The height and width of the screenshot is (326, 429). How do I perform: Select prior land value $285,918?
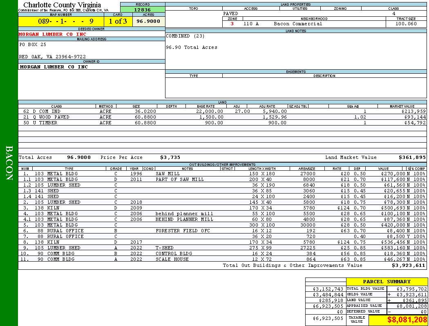[x=331, y=300]
